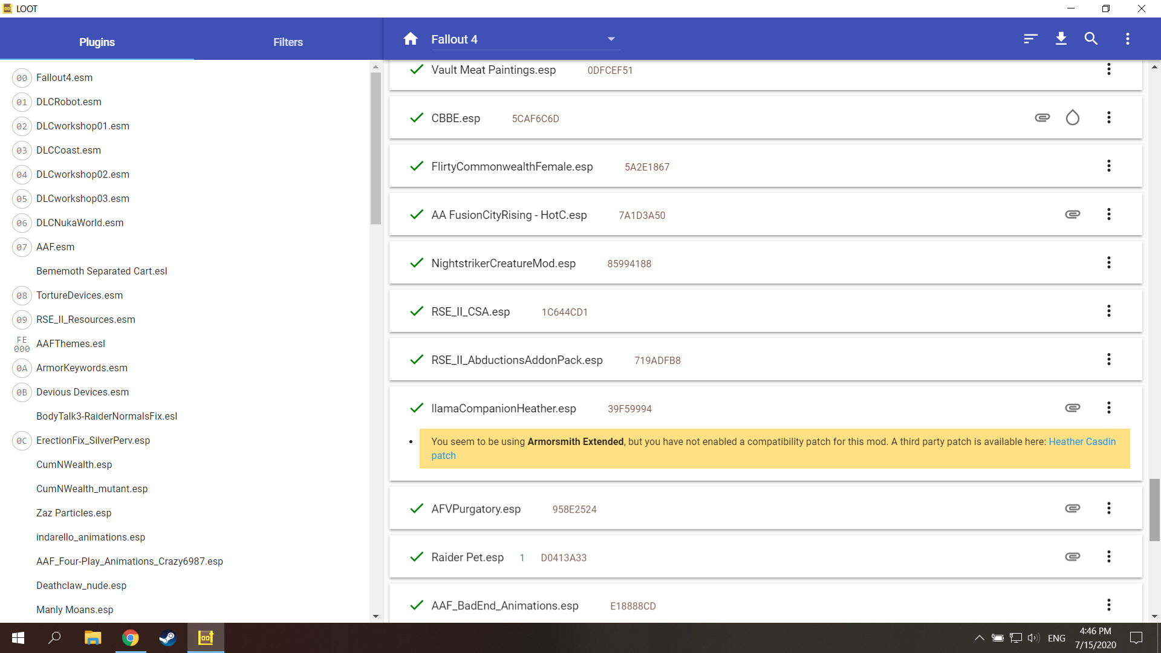Open Windows Start menu

click(18, 638)
